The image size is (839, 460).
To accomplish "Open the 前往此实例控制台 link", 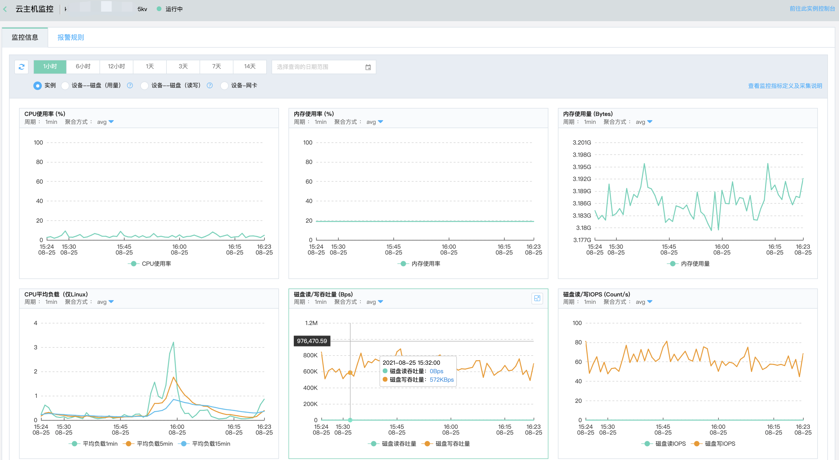I will click(x=812, y=9).
